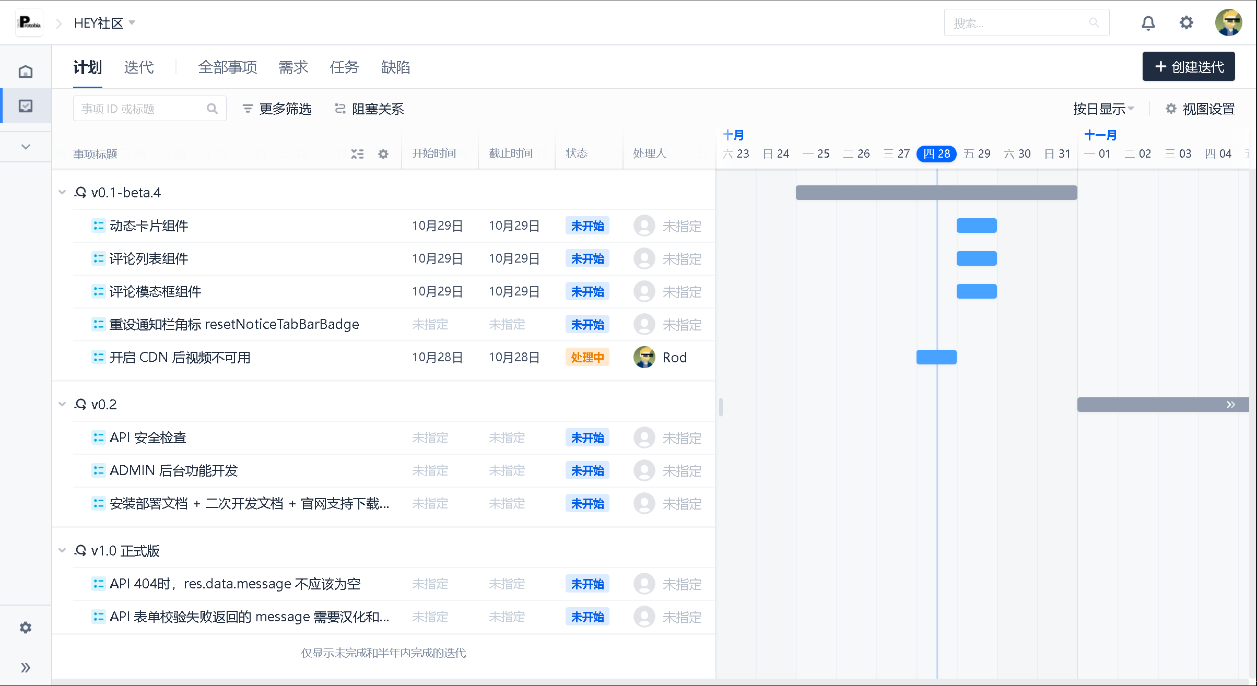This screenshot has width=1257, height=686.
Task: Select the checklist tasks sidebar icon
Action: click(25, 106)
